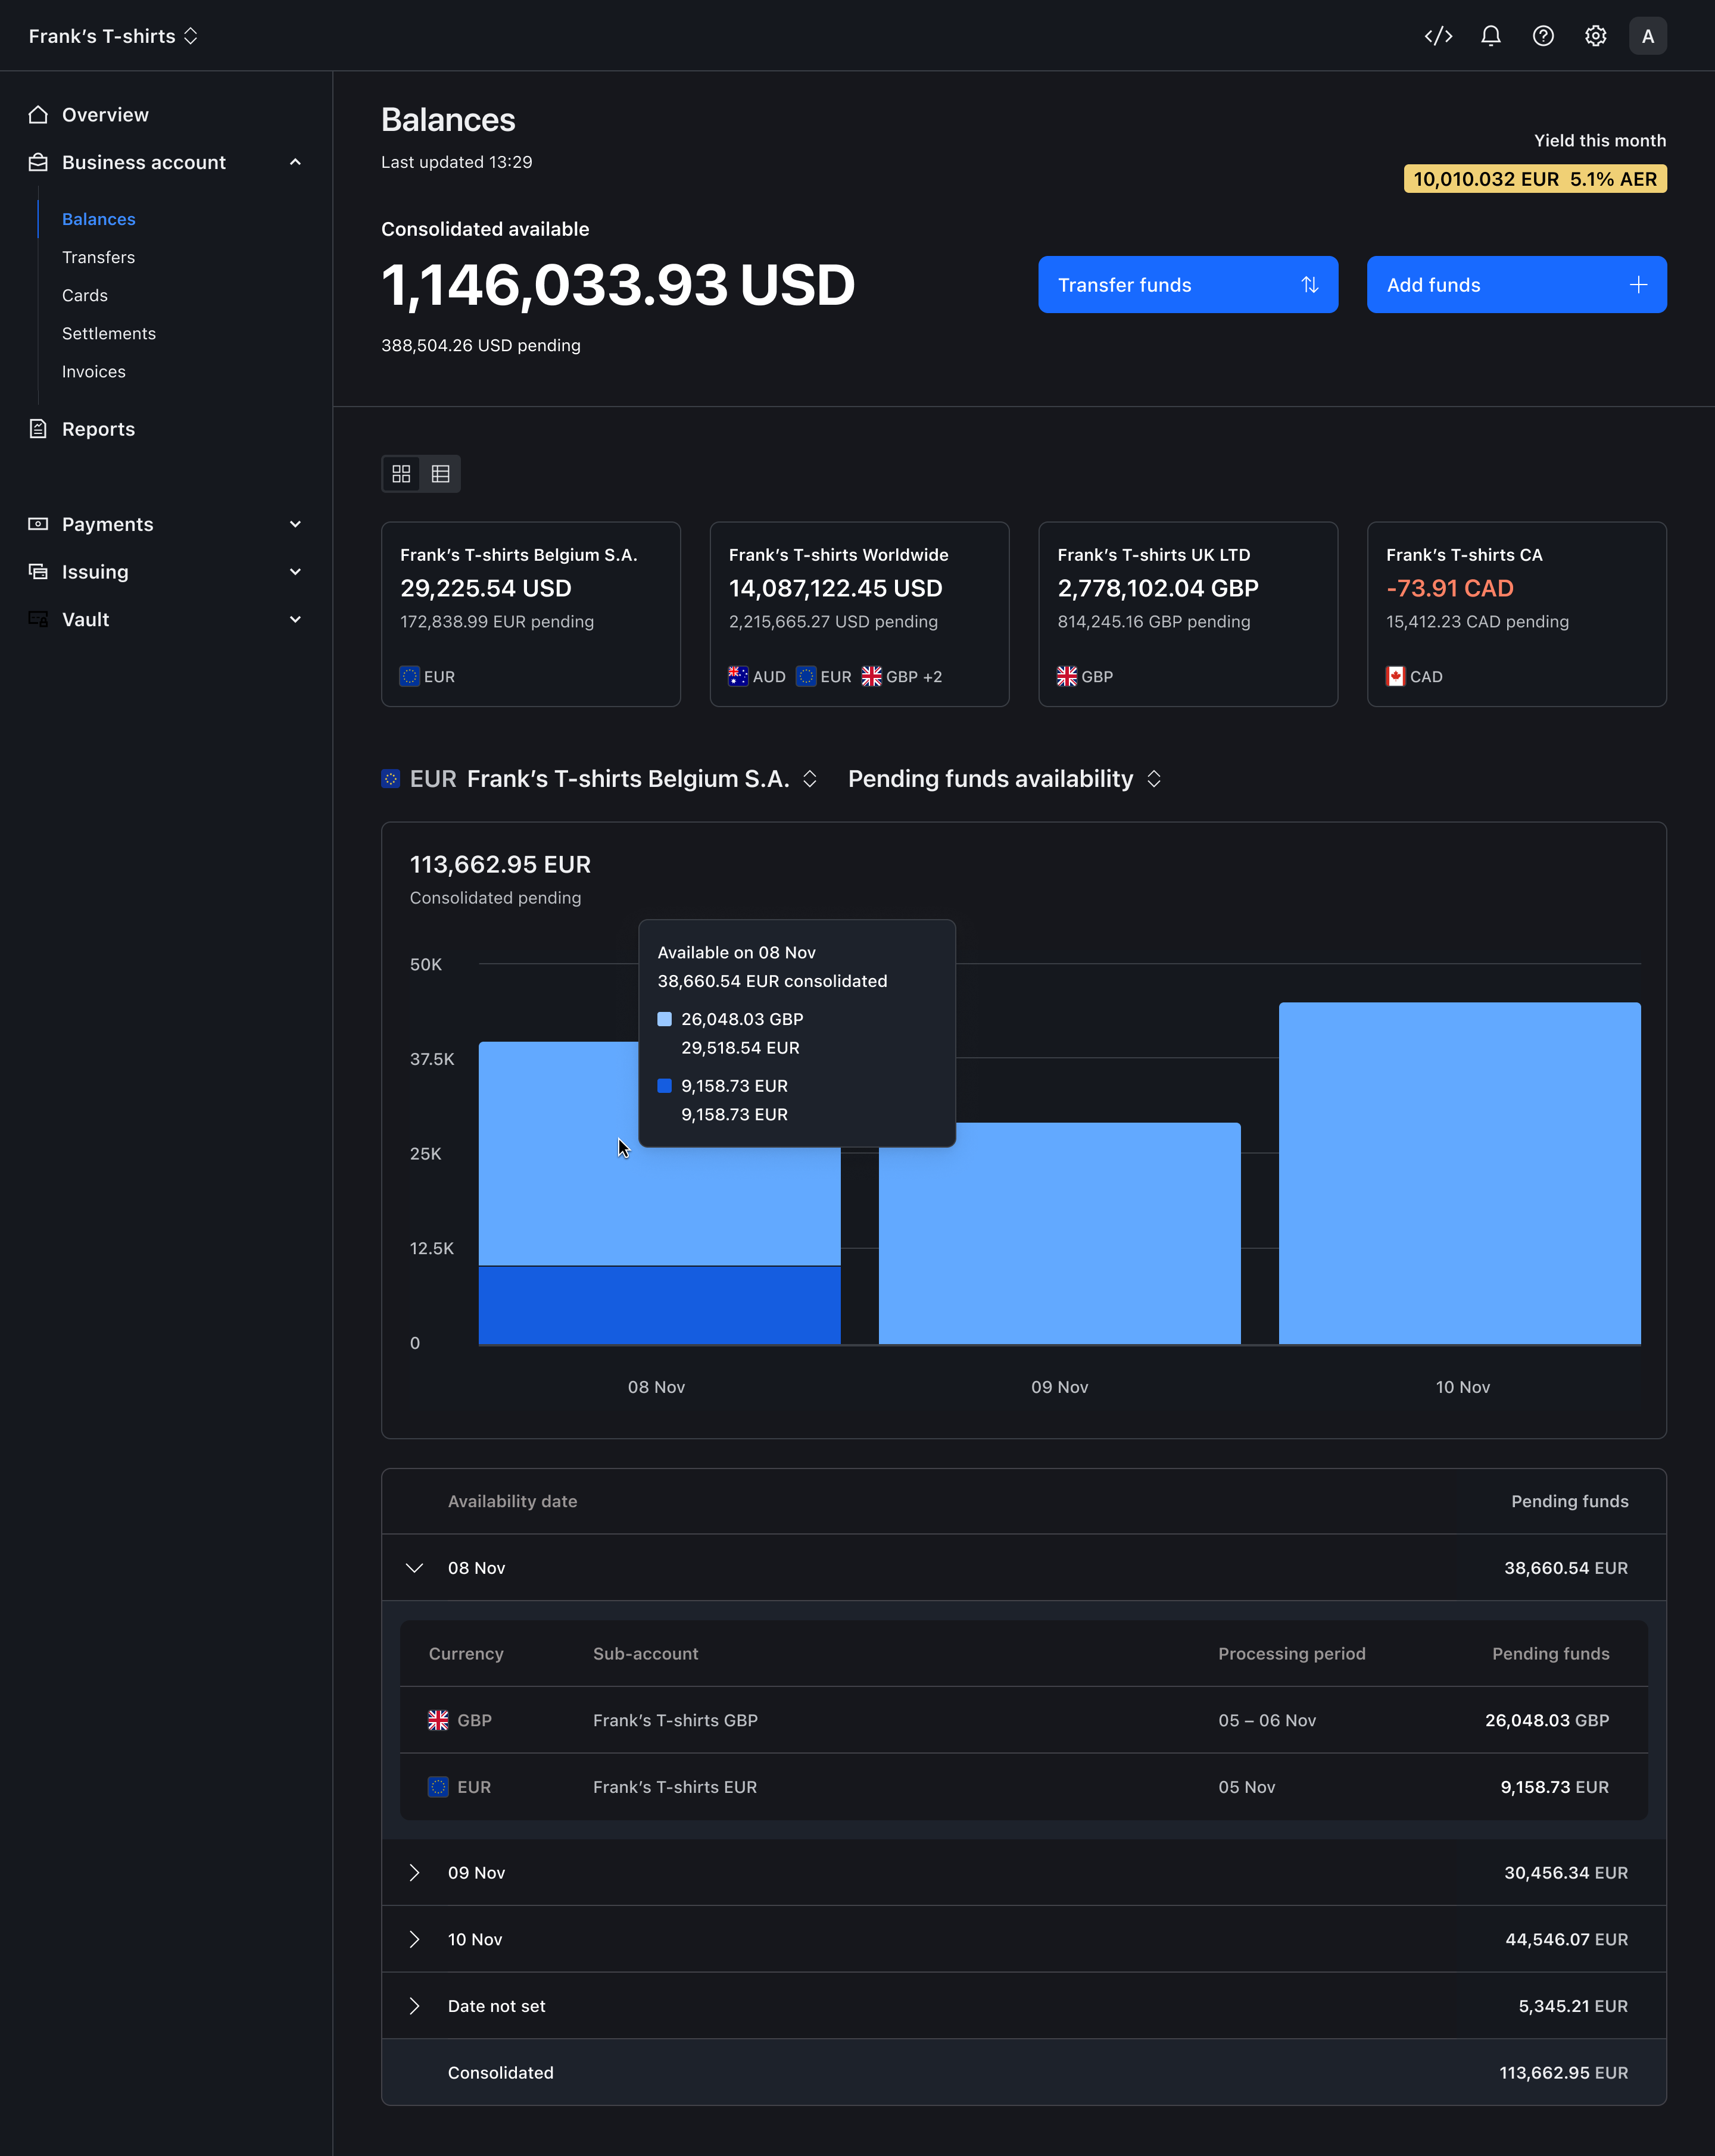Viewport: 1715px width, 2156px height.
Task: Click the EUR flag in Belgium S.A. card
Action: pos(410,677)
